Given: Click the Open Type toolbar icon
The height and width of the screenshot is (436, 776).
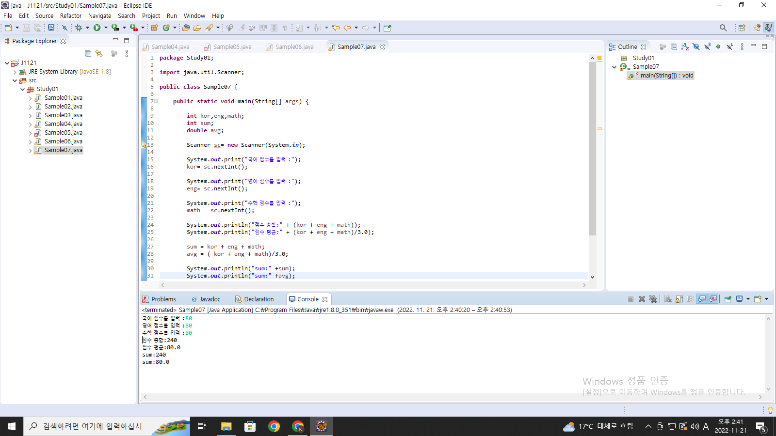Looking at the screenshot, I should (186, 28).
